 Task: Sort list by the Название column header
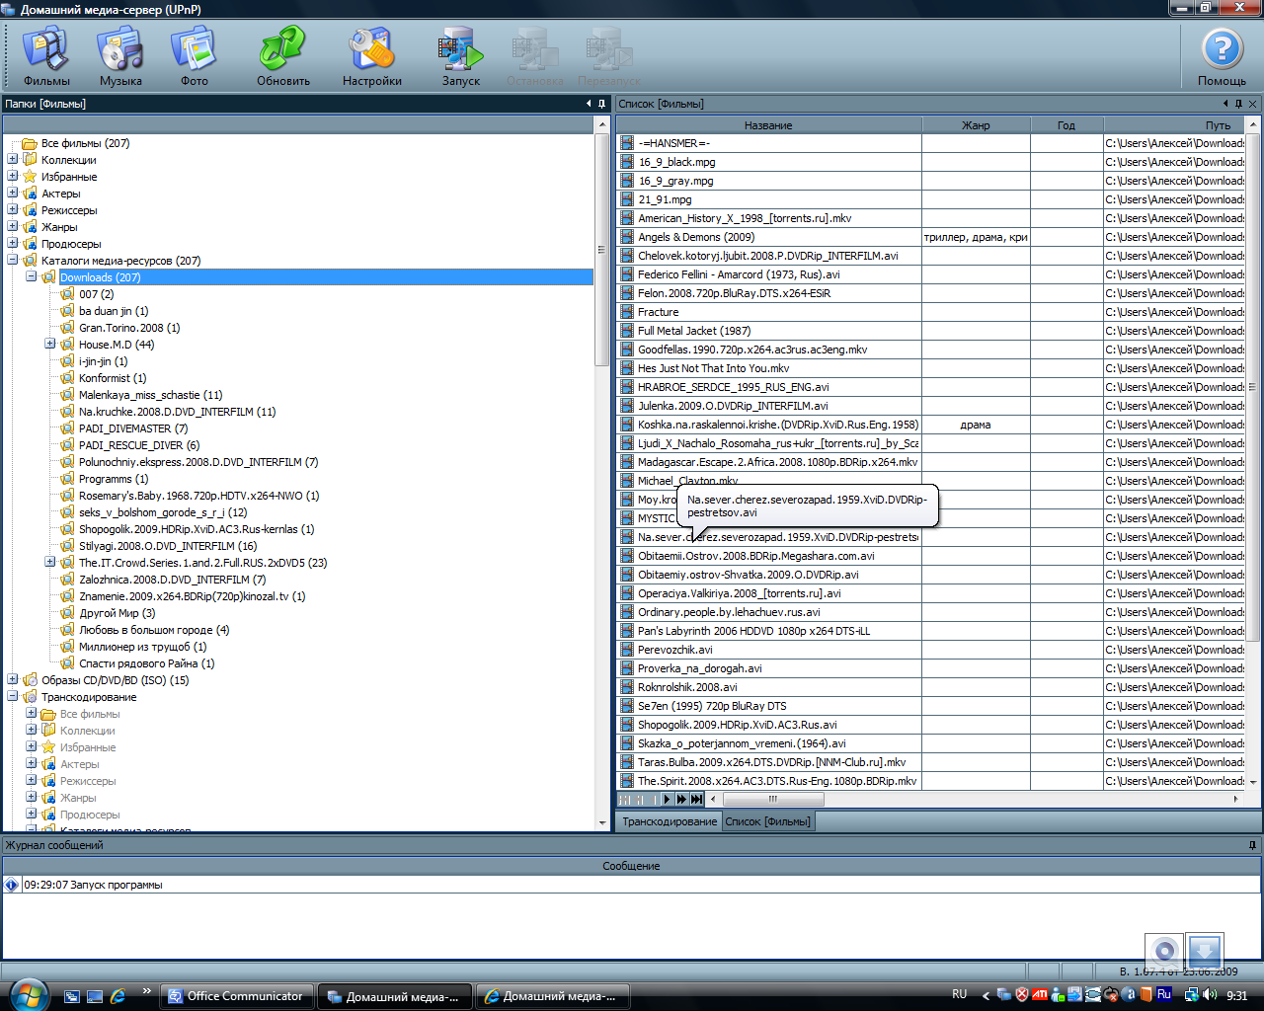tap(768, 125)
